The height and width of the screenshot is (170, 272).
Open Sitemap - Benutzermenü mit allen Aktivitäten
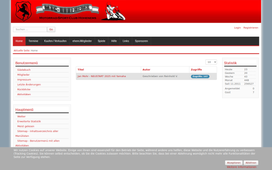[x=38, y=143]
